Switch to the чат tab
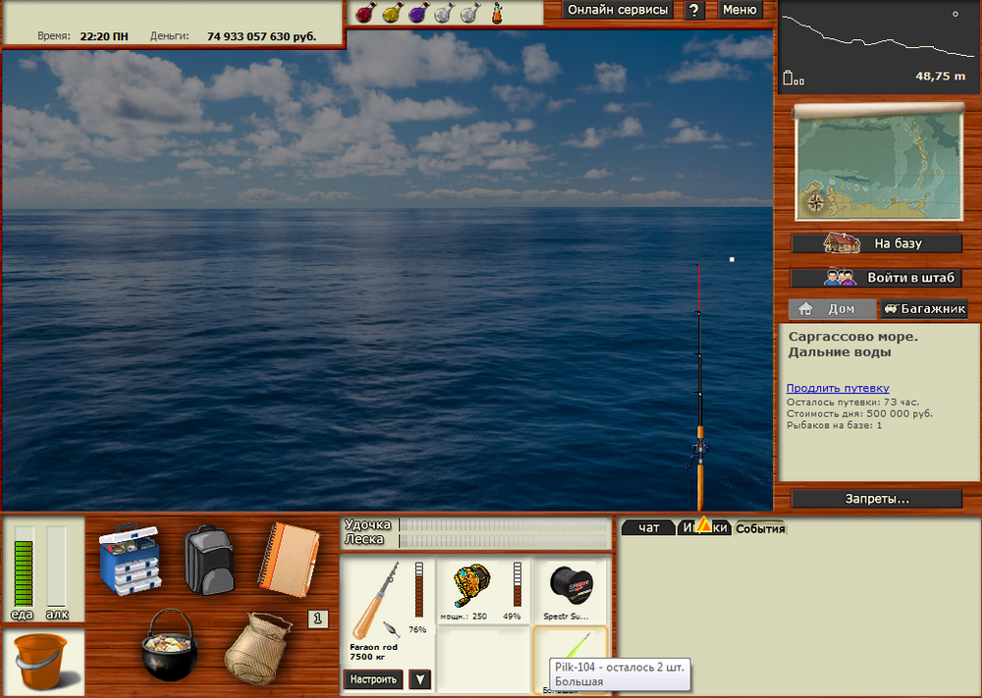Image resolution: width=982 pixels, height=698 pixels. (648, 528)
